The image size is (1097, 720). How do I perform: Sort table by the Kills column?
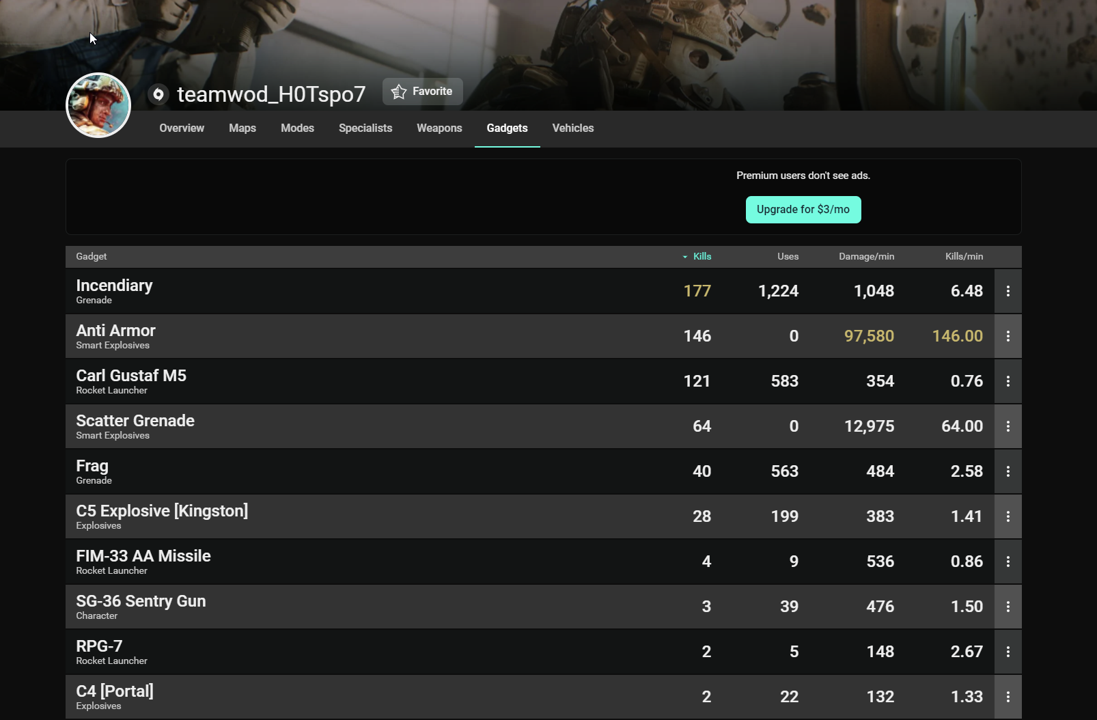coord(702,257)
